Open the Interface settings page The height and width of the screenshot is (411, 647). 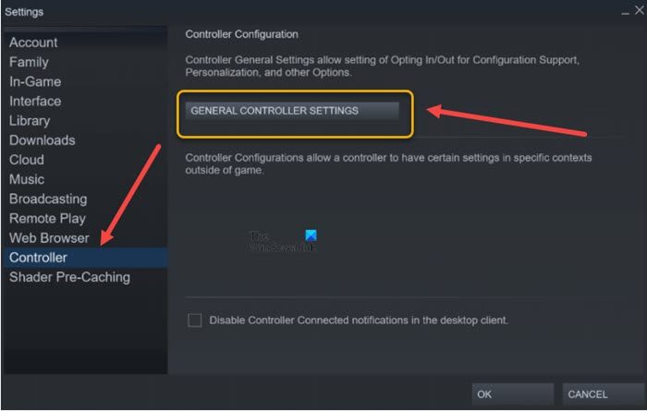[x=35, y=102]
